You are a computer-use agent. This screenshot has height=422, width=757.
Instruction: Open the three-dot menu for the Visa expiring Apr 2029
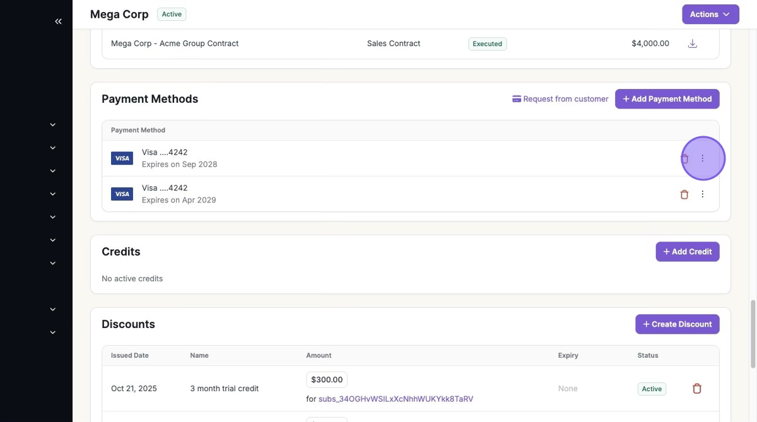pos(703,194)
